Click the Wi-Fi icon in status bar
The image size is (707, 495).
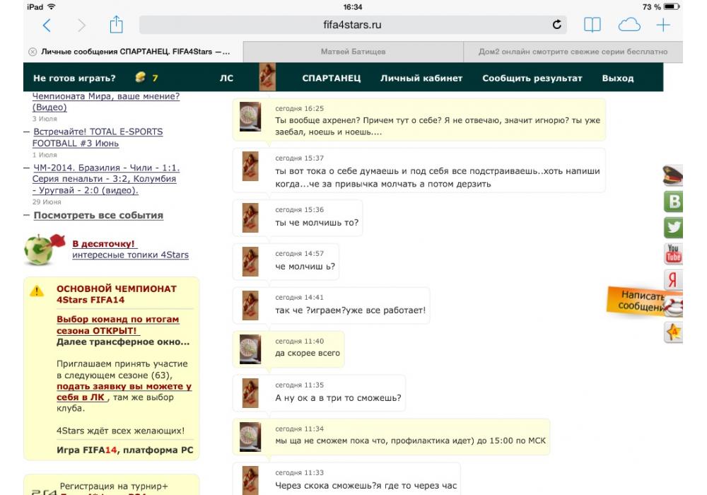pyautogui.click(x=52, y=7)
